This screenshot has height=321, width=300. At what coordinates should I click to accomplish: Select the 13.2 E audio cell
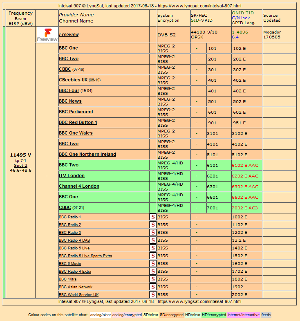pyautogui.click(x=247, y=240)
